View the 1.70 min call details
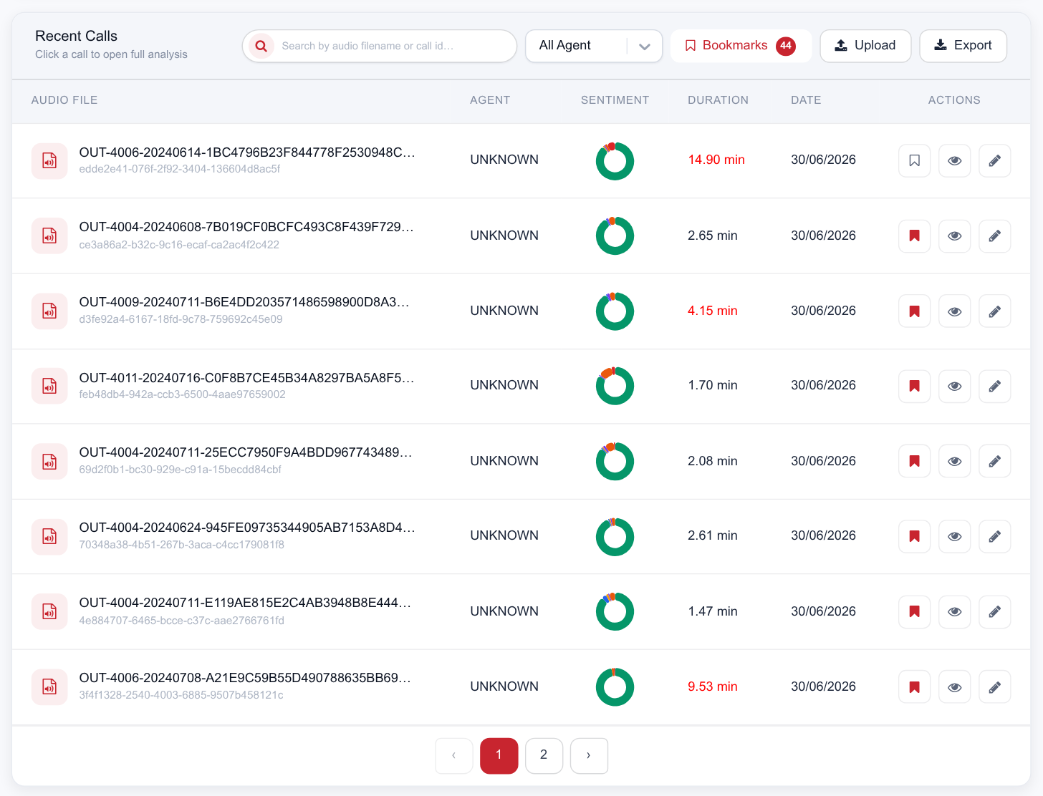 pos(955,387)
